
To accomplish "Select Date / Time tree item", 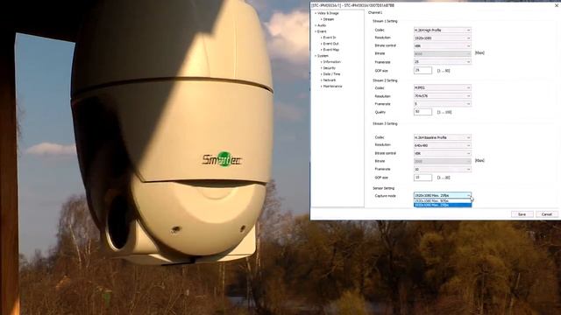I will (x=331, y=73).
